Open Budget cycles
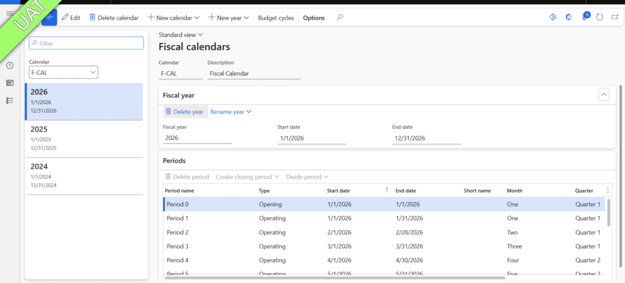This screenshot has height=283, width=625. pos(276,18)
